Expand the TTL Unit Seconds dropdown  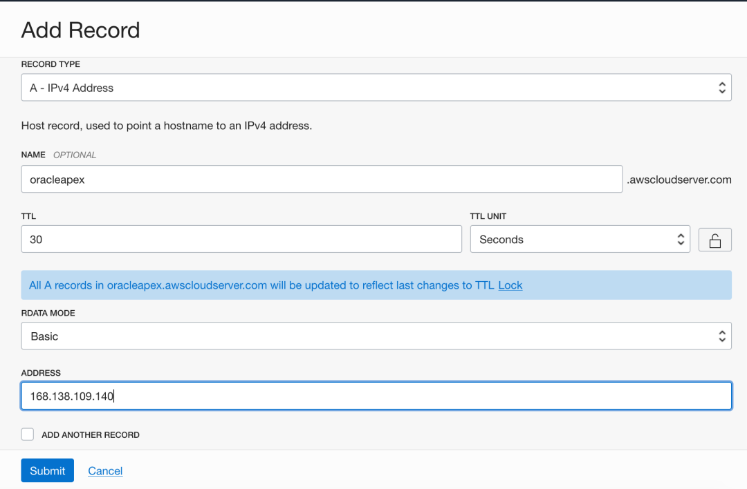[580, 240]
